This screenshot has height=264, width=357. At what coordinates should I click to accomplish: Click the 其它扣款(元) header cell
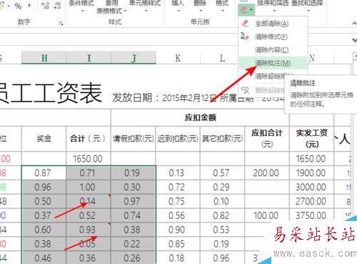click(x=222, y=139)
